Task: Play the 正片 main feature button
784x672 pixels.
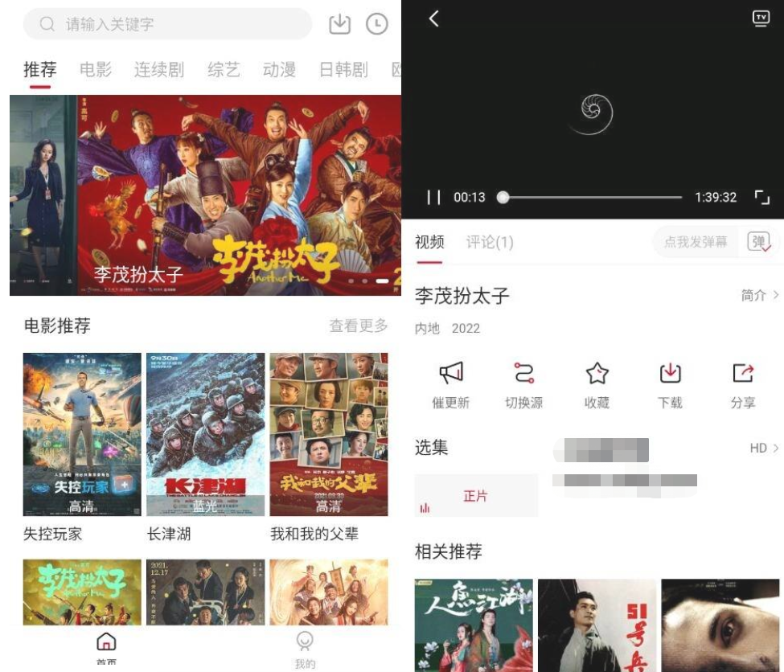Action: tap(477, 497)
